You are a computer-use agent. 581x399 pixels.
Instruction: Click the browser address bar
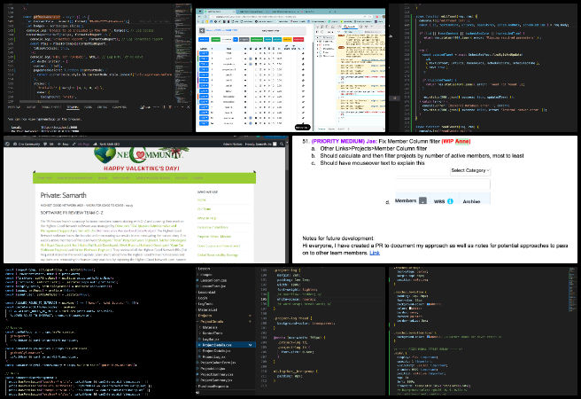290,17
